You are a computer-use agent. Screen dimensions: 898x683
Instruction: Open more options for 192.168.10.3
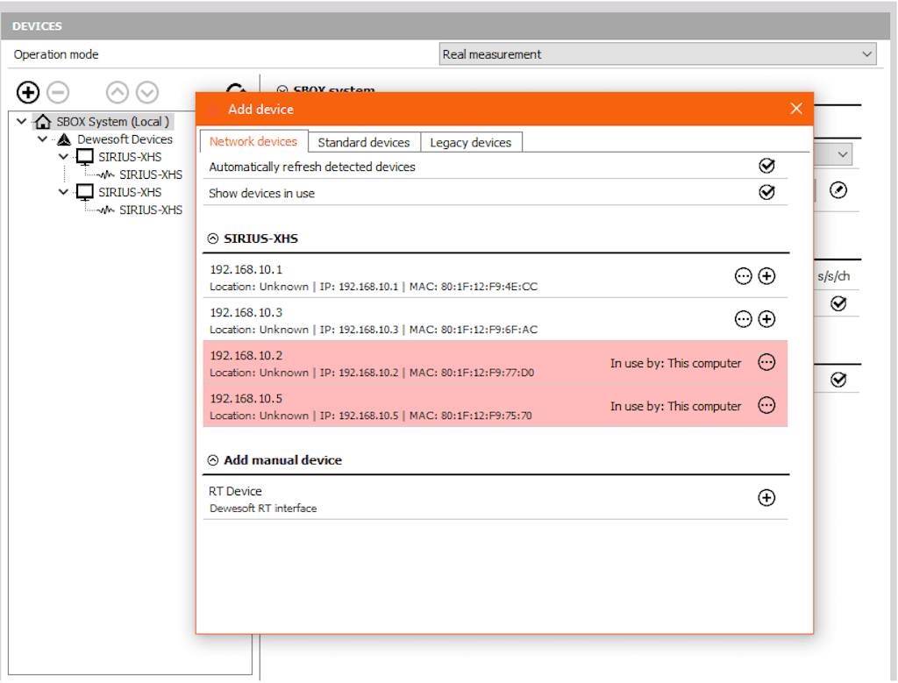click(x=743, y=319)
